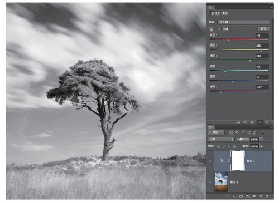View previous state icon in Properties footer
Screen dimensions: 279x203
(246, 122)
